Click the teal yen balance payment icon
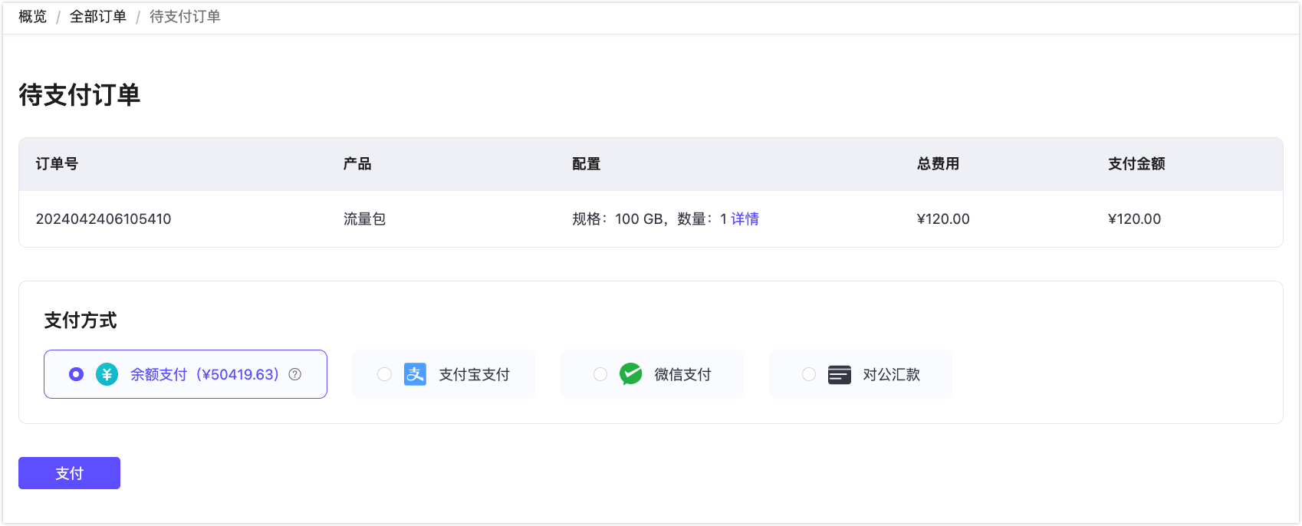The width and height of the screenshot is (1302, 526). pos(107,374)
